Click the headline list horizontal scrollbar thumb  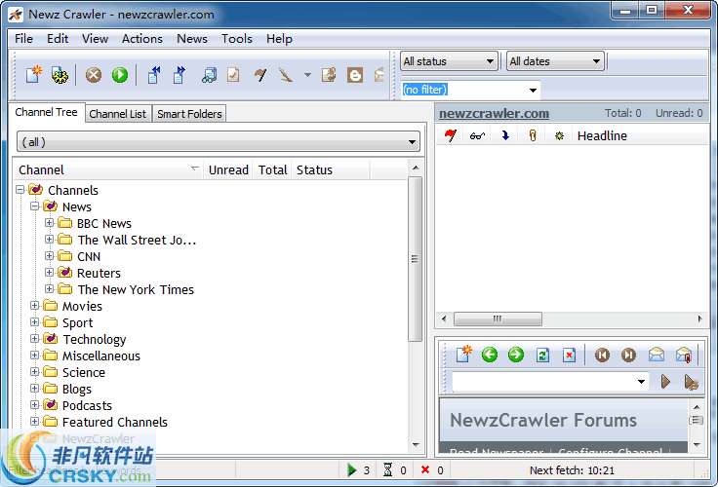click(x=498, y=318)
